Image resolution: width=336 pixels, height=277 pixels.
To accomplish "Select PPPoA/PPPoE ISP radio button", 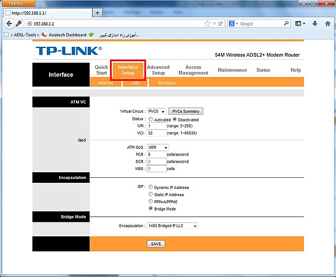I will coord(151,201).
